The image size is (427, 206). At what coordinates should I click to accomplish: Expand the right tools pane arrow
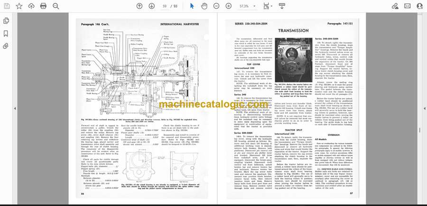pyautogui.click(x=424, y=108)
